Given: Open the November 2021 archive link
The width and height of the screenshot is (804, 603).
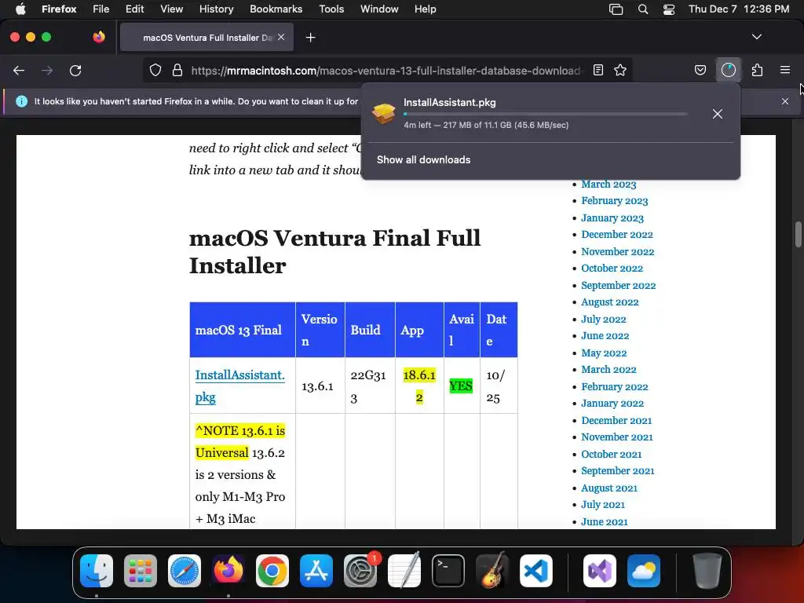Looking at the screenshot, I should click(617, 437).
